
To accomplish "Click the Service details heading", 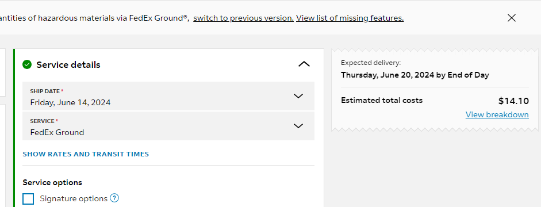I will point(68,65).
